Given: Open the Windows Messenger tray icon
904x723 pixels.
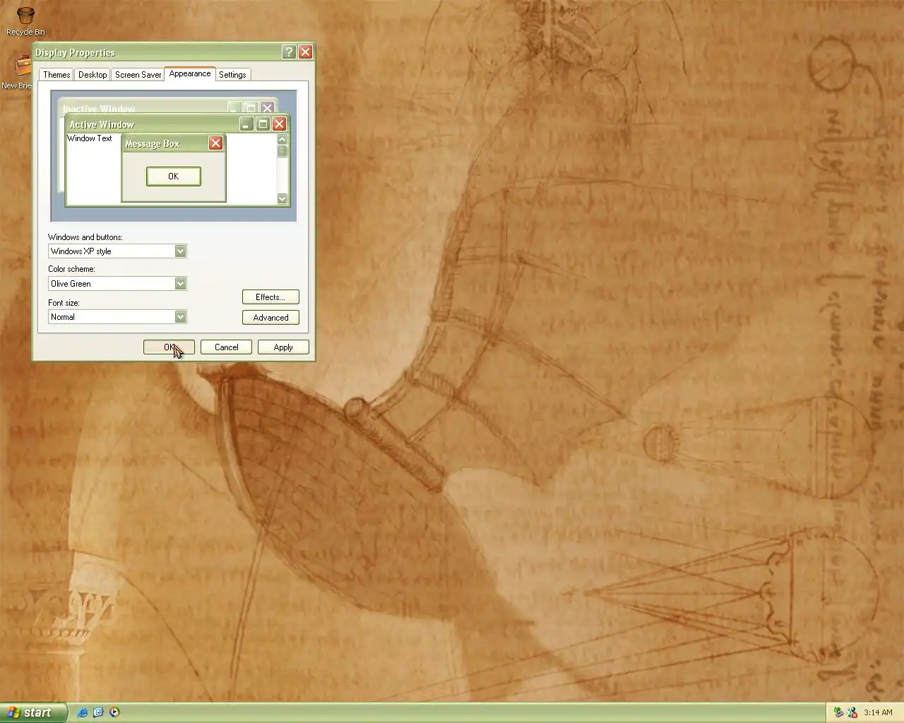Looking at the screenshot, I should (x=852, y=712).
